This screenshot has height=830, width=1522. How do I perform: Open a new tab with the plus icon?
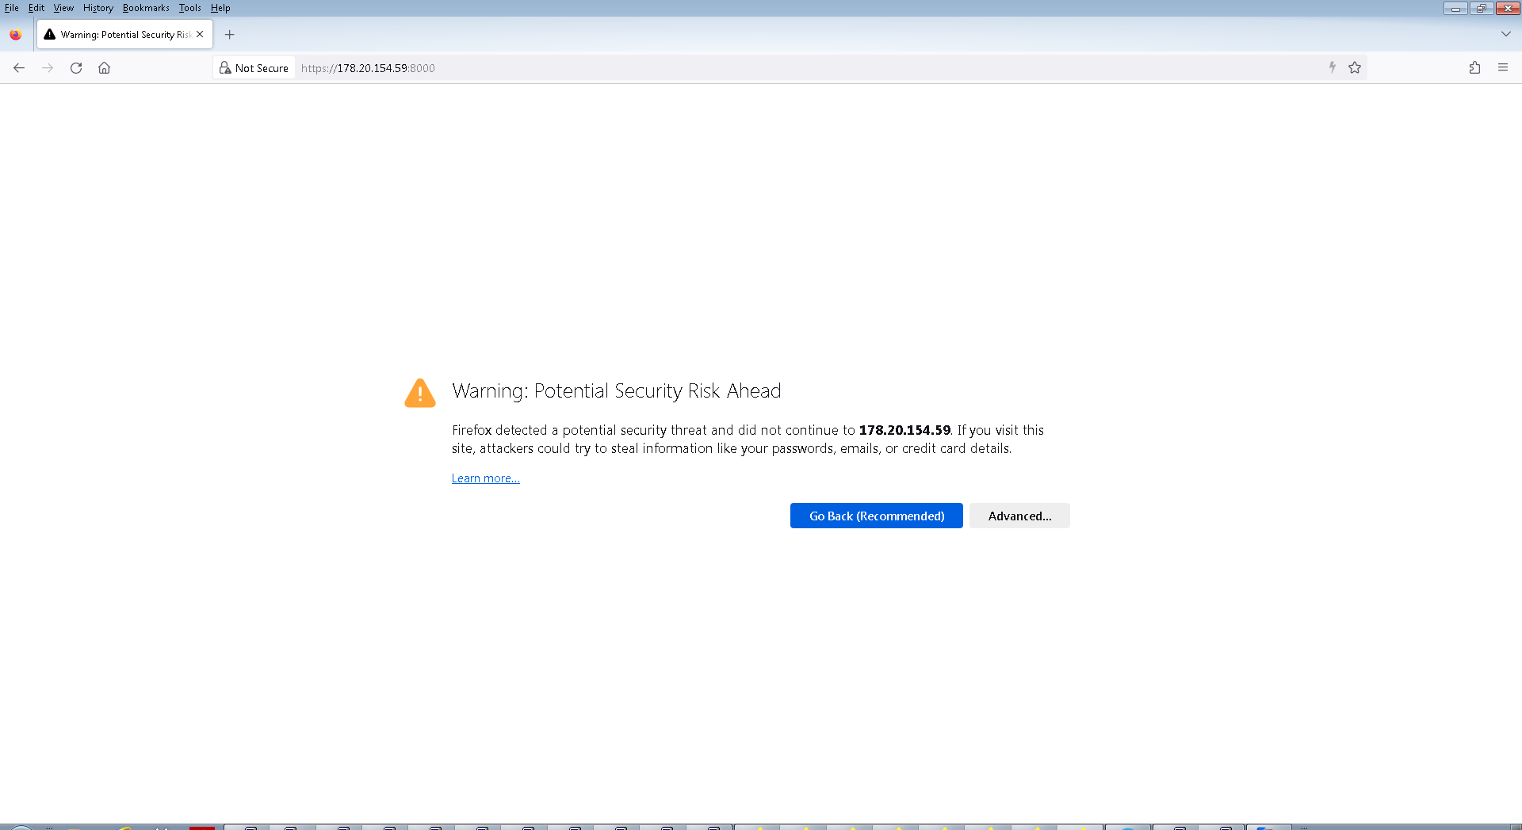[x=229, y=34]
